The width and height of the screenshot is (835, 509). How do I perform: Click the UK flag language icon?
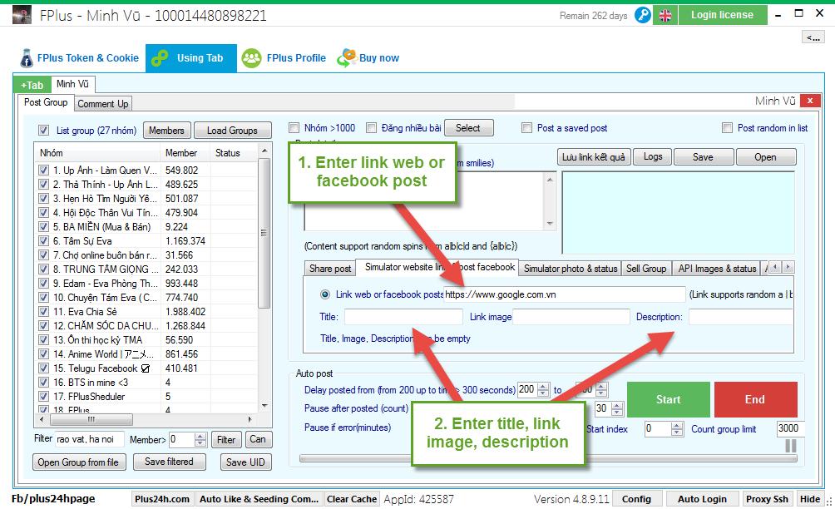pos(665,16)
